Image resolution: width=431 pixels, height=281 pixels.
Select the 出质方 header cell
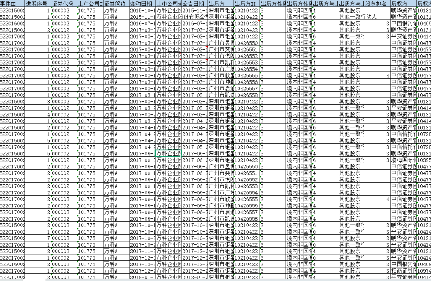pos(220,3)
